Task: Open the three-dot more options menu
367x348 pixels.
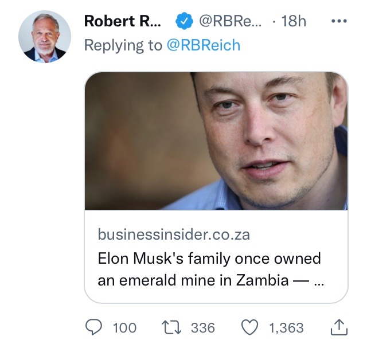Action: pyautogui.click(x=339, y=21)
